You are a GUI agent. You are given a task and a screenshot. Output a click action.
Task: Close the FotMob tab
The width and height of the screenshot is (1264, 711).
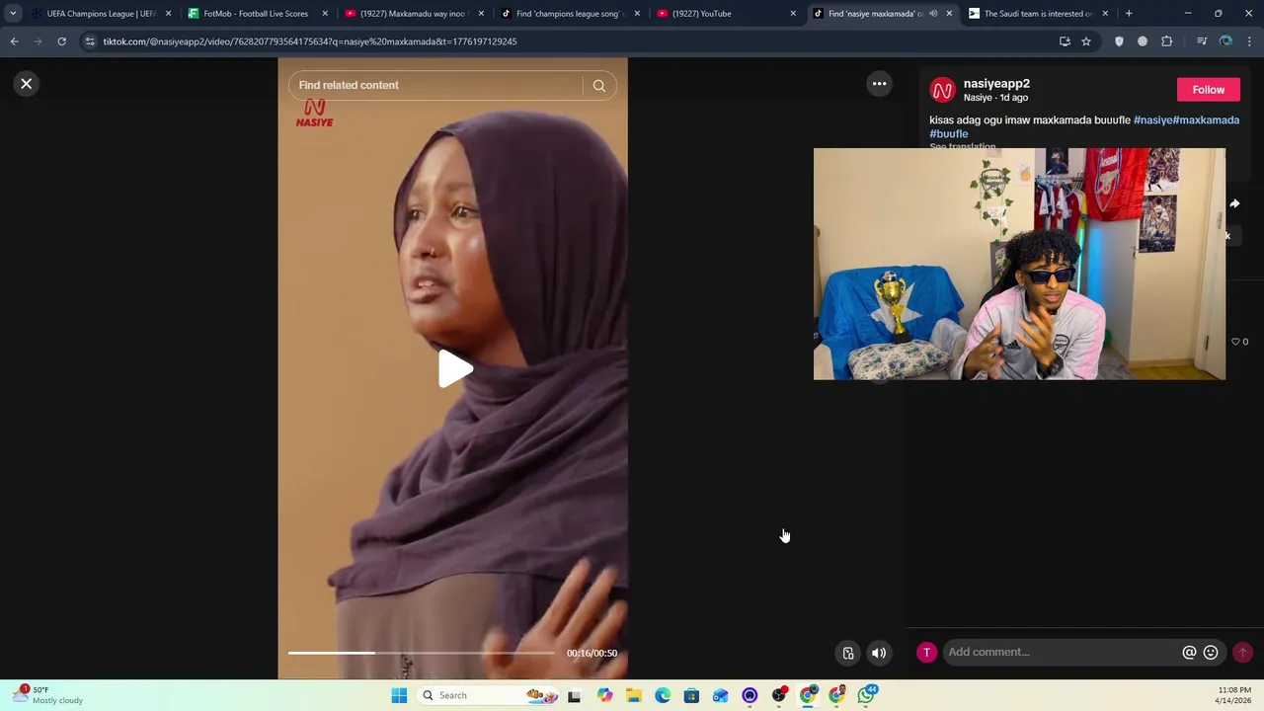pyautogui.click(x=325, y=14)
